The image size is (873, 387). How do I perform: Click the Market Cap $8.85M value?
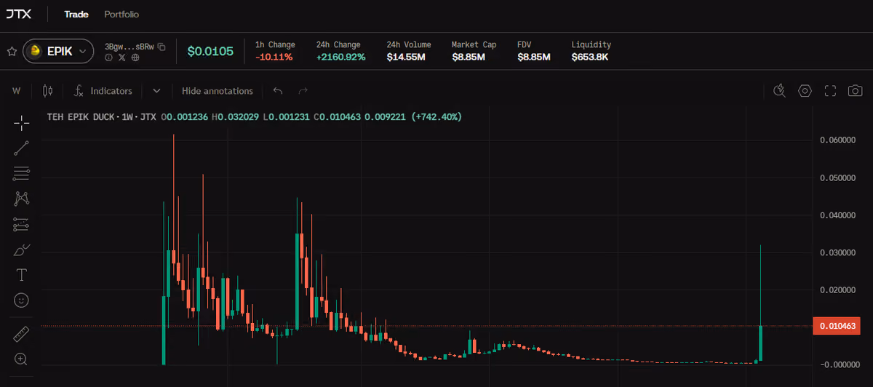[468, 57]
